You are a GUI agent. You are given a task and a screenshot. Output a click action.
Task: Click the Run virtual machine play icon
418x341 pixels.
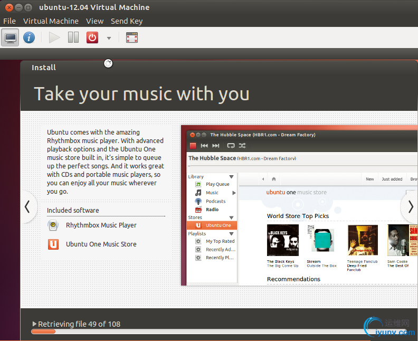[54, 37]
